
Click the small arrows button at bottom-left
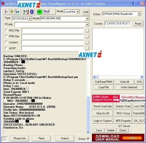[x=4, y=139]
